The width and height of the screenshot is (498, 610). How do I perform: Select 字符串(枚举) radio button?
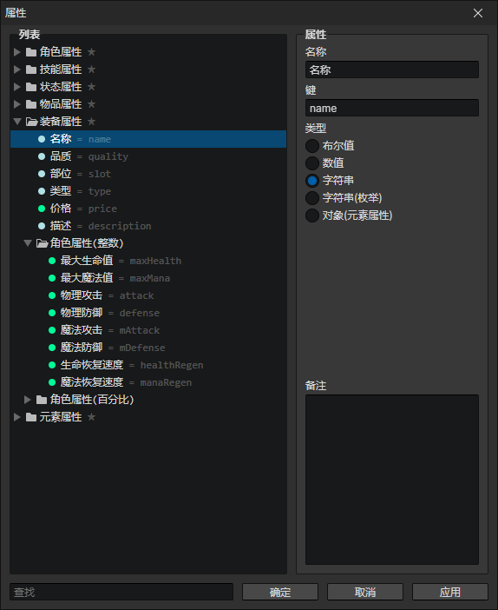(312, 198)
